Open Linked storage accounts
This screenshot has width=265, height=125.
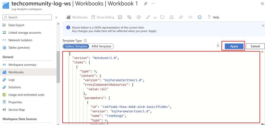[x=25, y=33]
